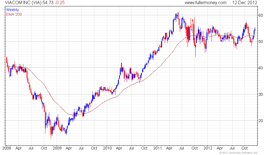Click the 54.73 last price value
Image resolution: width=272 pixels, height=155 pixels.
point(48,2)
